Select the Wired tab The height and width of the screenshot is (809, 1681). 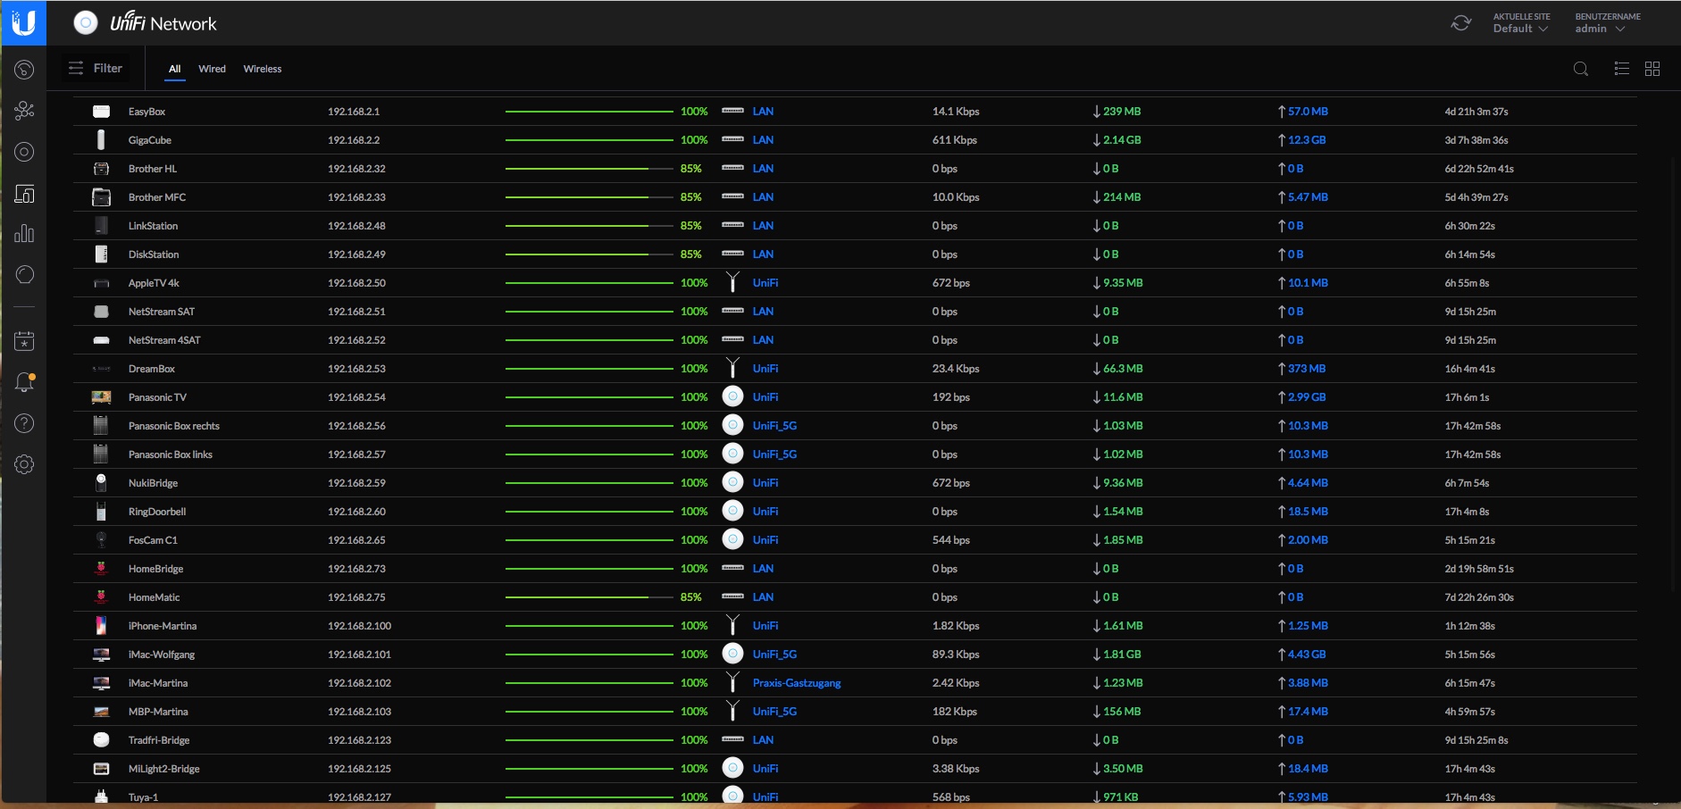pyautogui.click(x=212, y=69)
